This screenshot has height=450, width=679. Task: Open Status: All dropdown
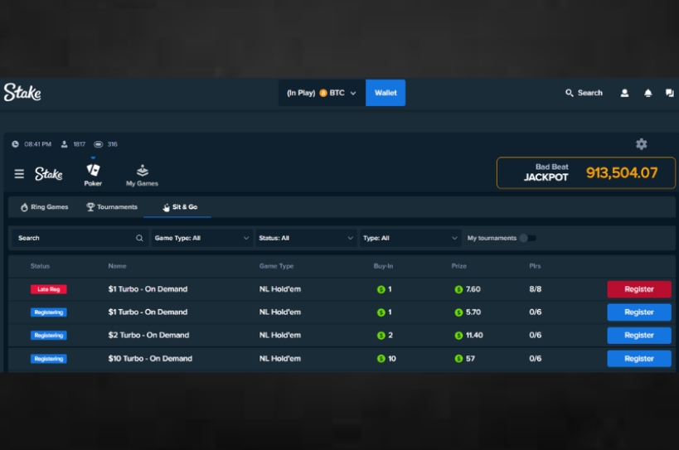coord(306,238)
